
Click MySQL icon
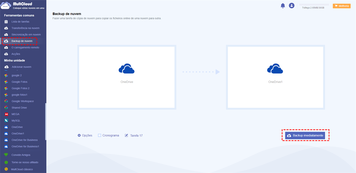(6, 121)
